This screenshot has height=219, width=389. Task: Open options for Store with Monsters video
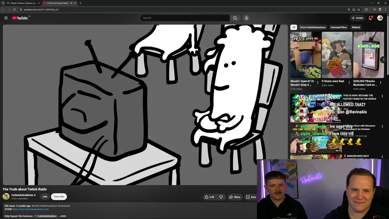(382, 127)
